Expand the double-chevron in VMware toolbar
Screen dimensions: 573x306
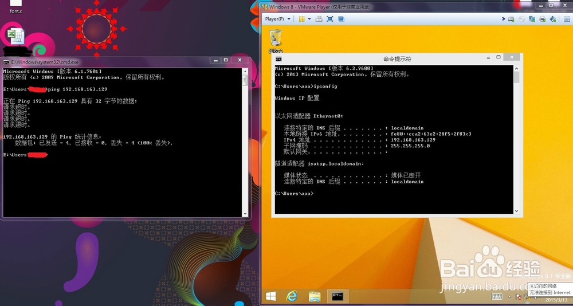coord(503,19)
